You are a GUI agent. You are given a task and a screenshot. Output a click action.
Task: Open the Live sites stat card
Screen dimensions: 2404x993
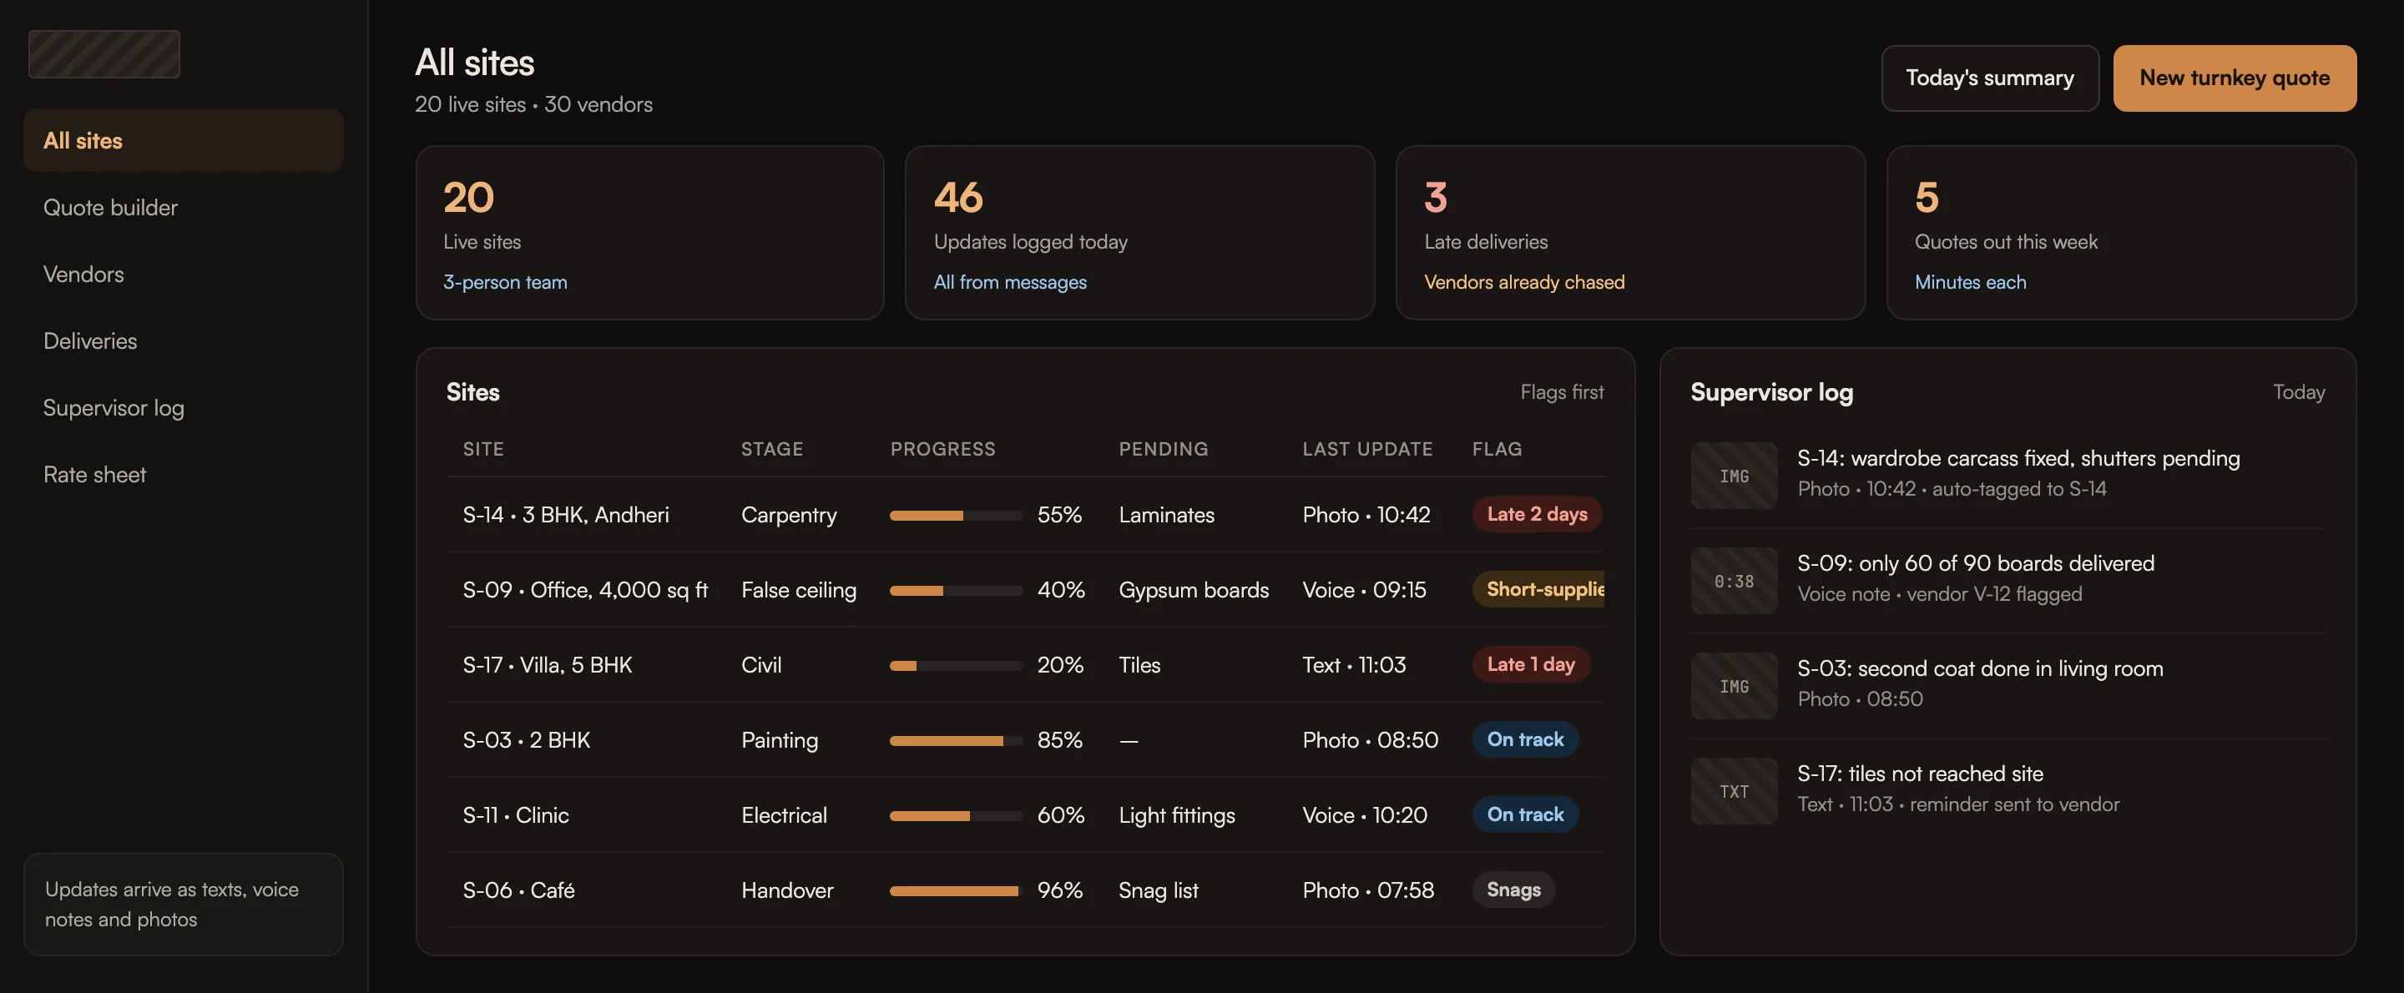(649, 232)
